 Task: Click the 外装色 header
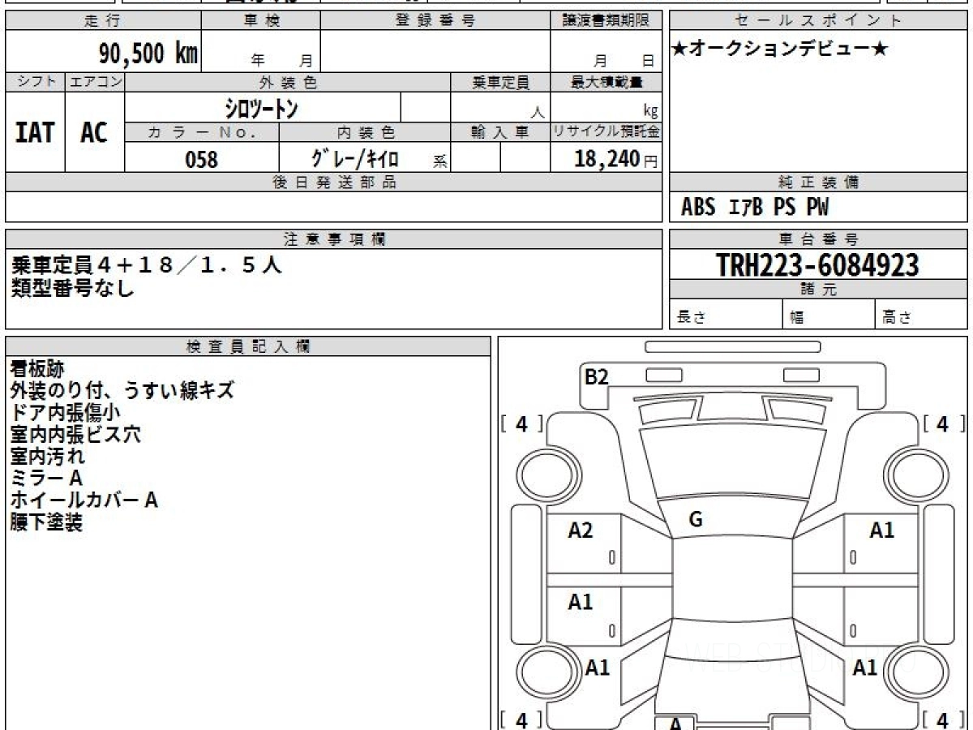coord(288,82)
